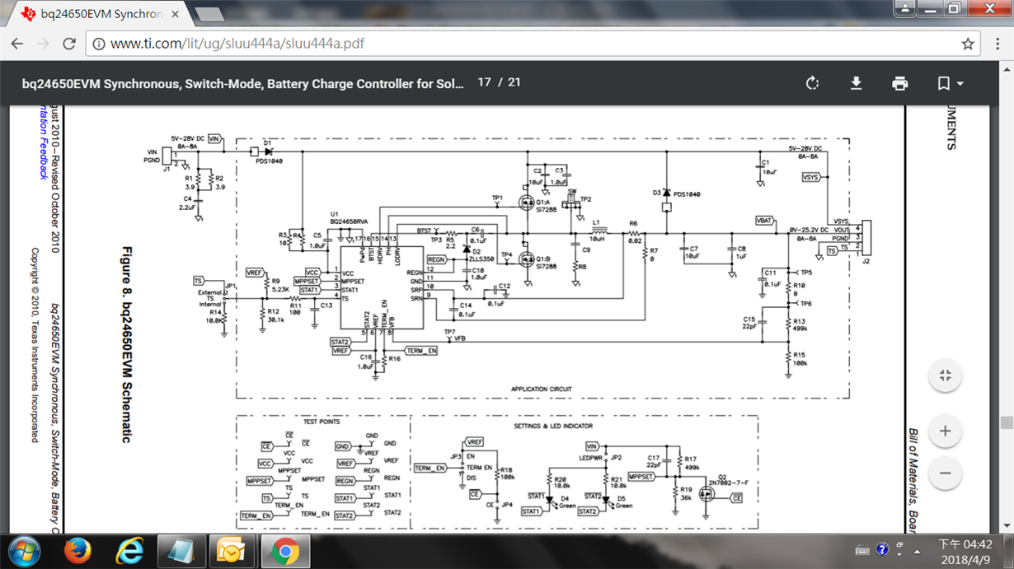Open the PDF bookmarks dropdown
This screenshot has width=1014, height=569.
(950, 83)
